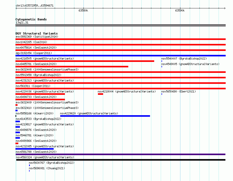Click nsv4549005 (gnomADStructuralVariants) label

(190, 64)
